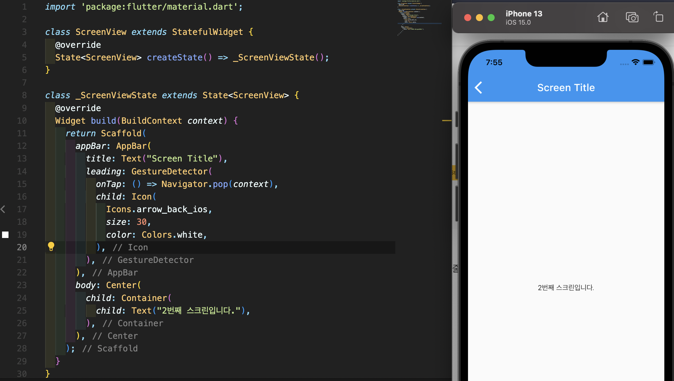Click the Navigator.pop call on line 15

[x=194, y=184]
